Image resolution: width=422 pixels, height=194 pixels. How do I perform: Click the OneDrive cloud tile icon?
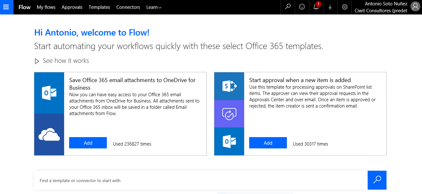coord(49,135)
